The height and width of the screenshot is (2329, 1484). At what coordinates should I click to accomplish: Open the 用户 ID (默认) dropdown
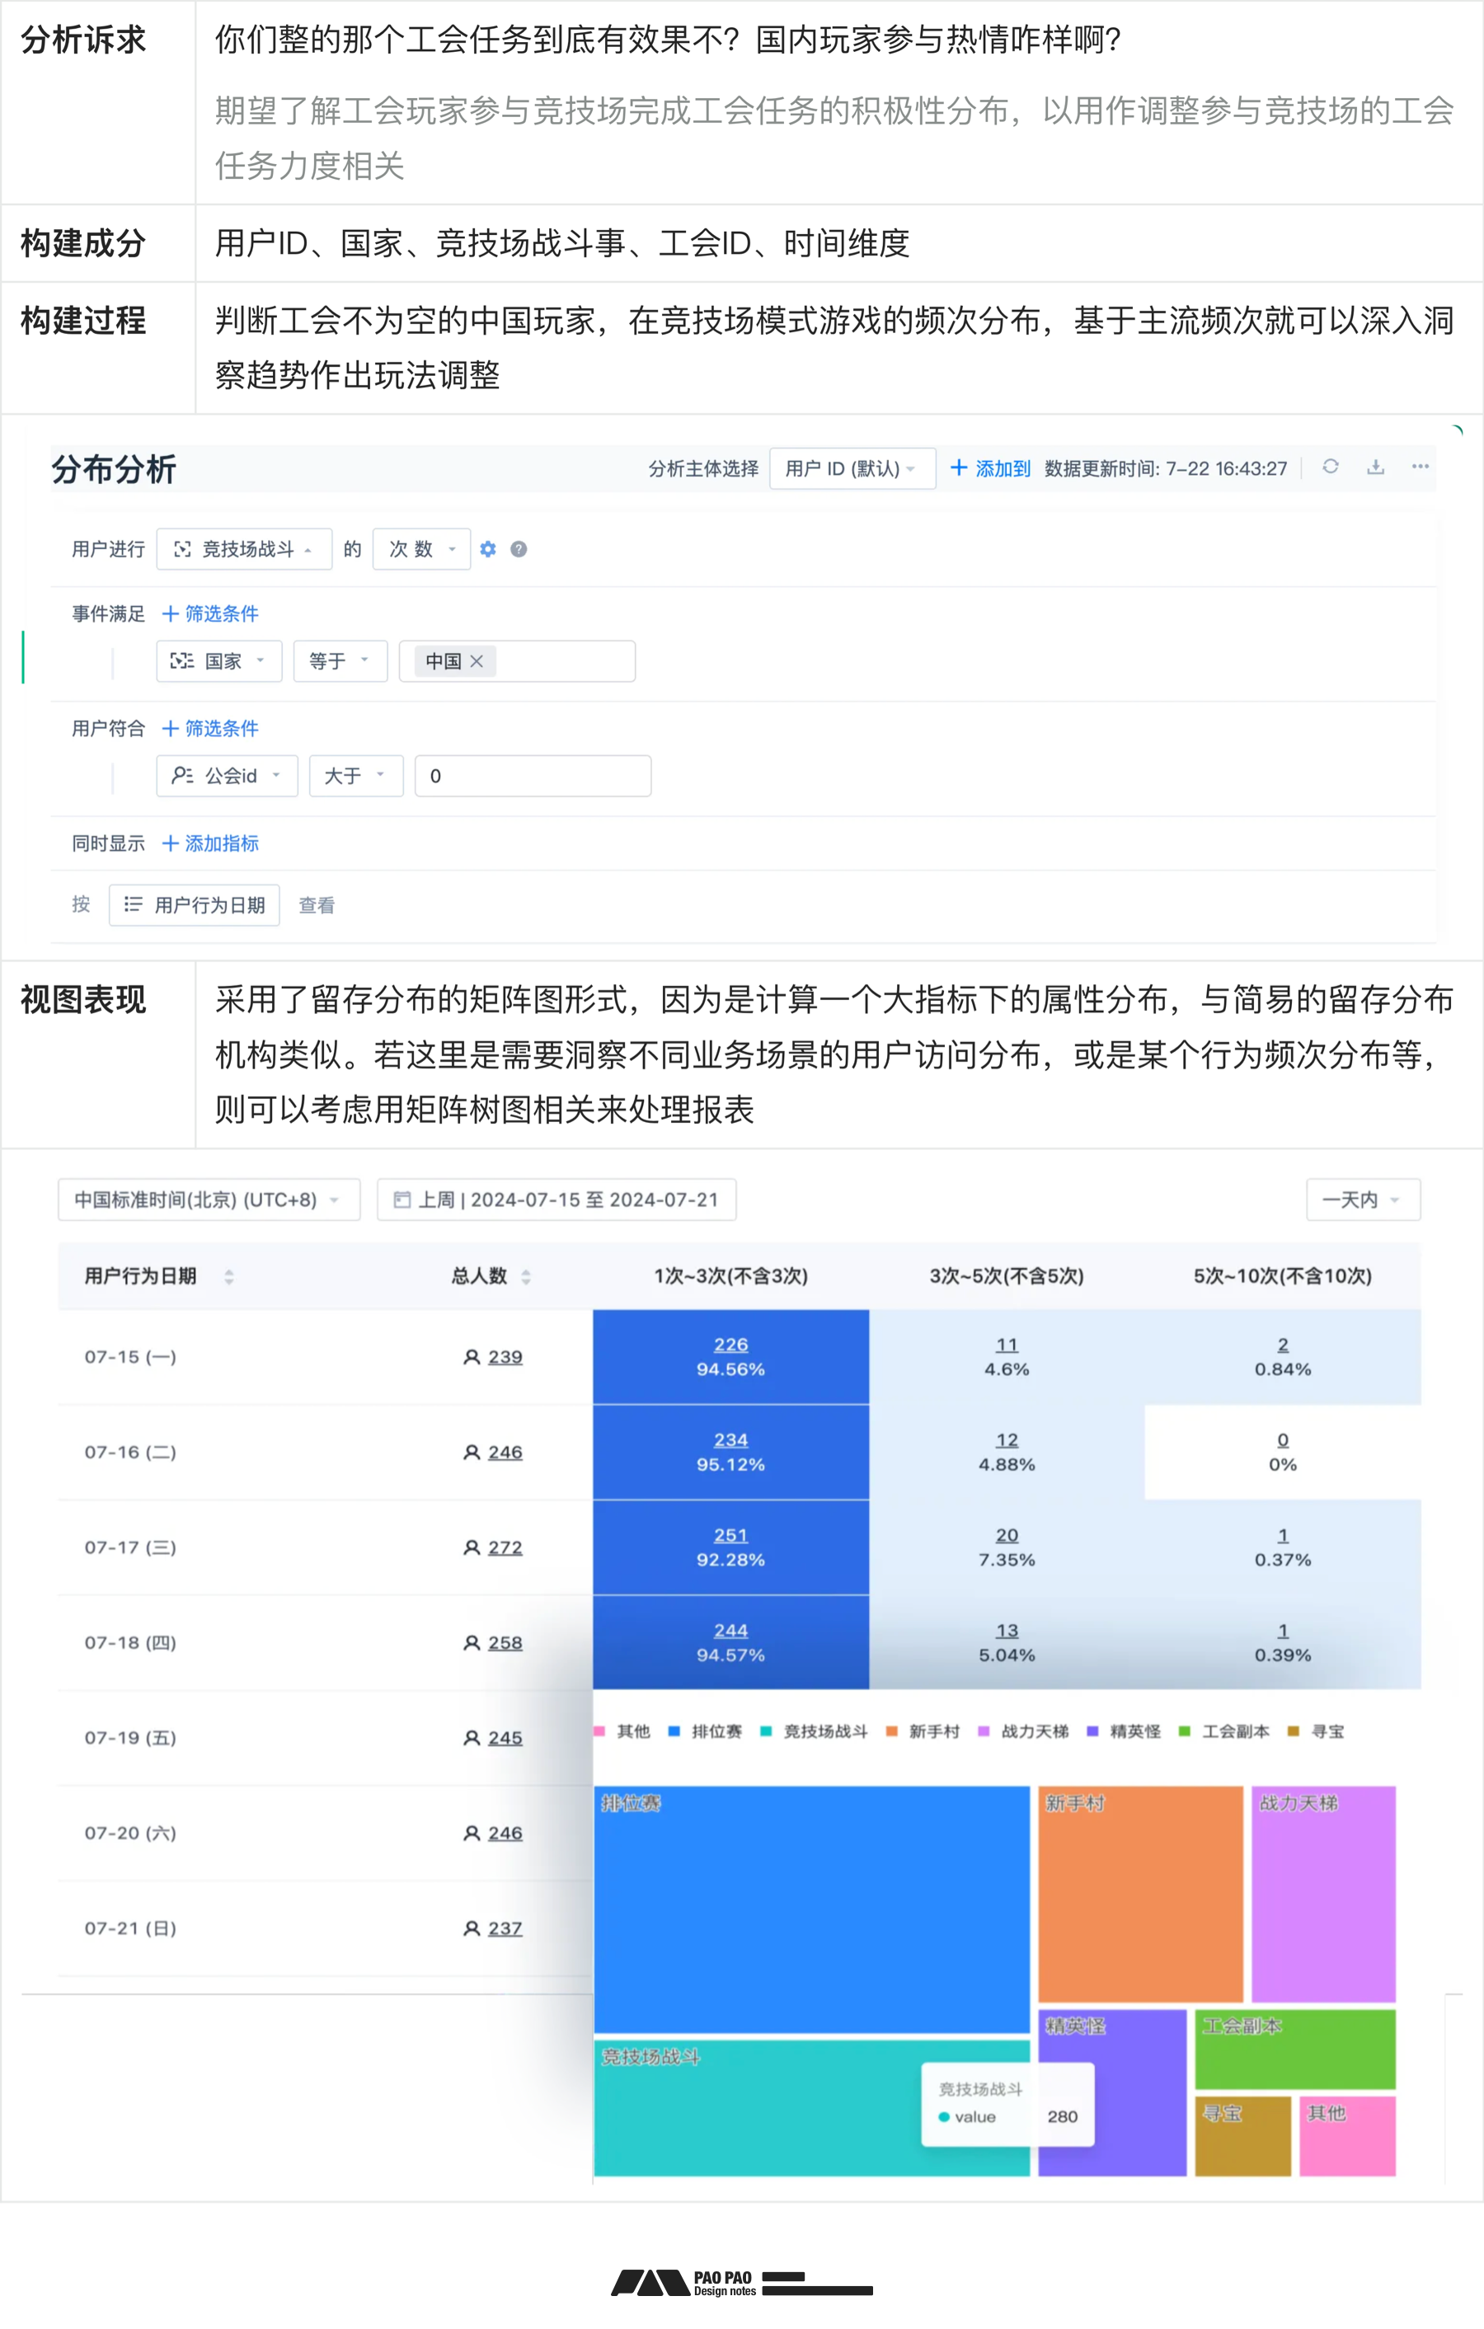click(x=852, y=469)
